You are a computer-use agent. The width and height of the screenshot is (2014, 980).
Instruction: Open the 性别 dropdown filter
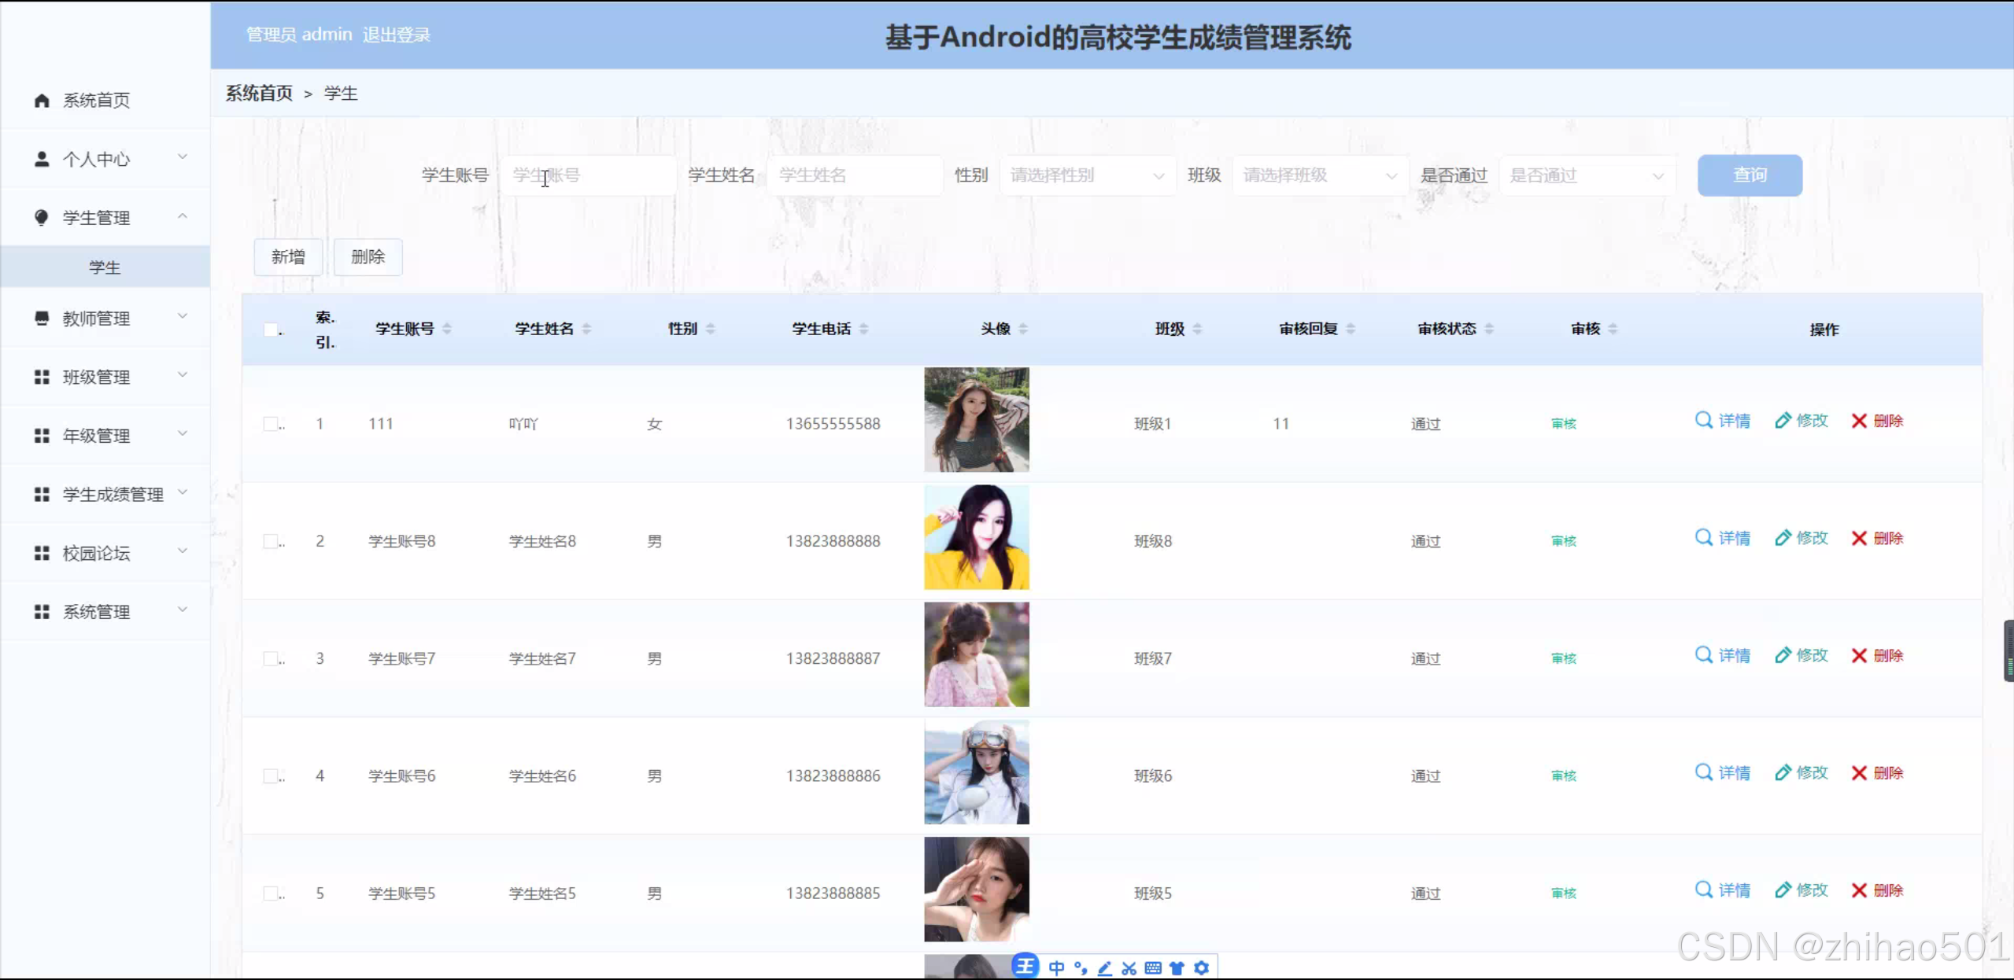pyautogui.click(x=1086, y=175)
